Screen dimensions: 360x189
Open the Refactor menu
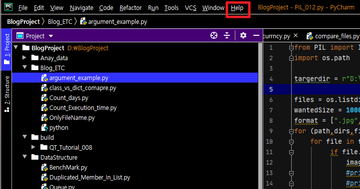[x=131, y=8]
